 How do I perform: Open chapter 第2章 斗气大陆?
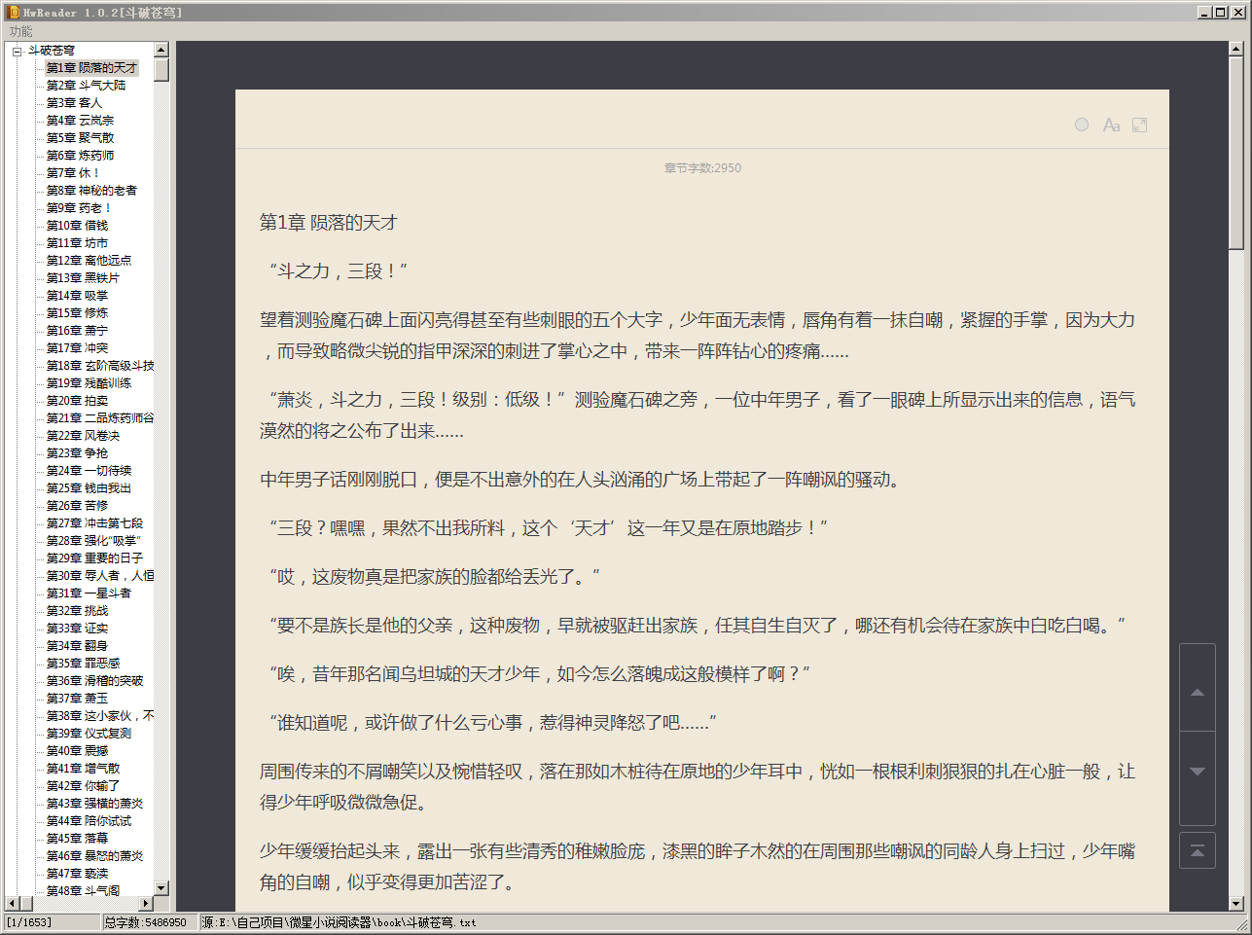(86, 86)
